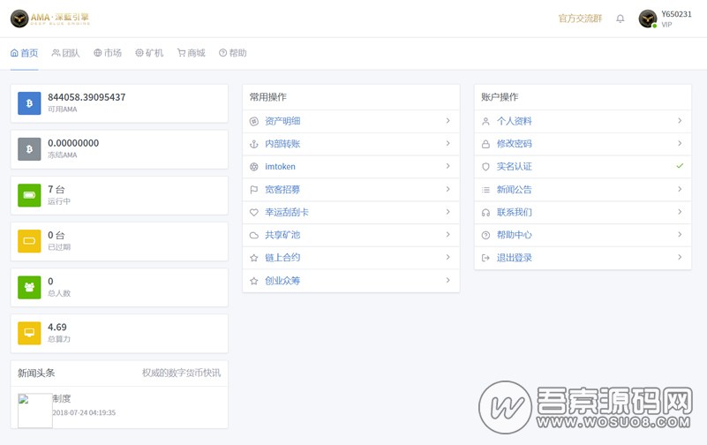Expand the 共享矿池 row chevron
The height and width of the screenshot is (445, 707).
pos(448,235)
